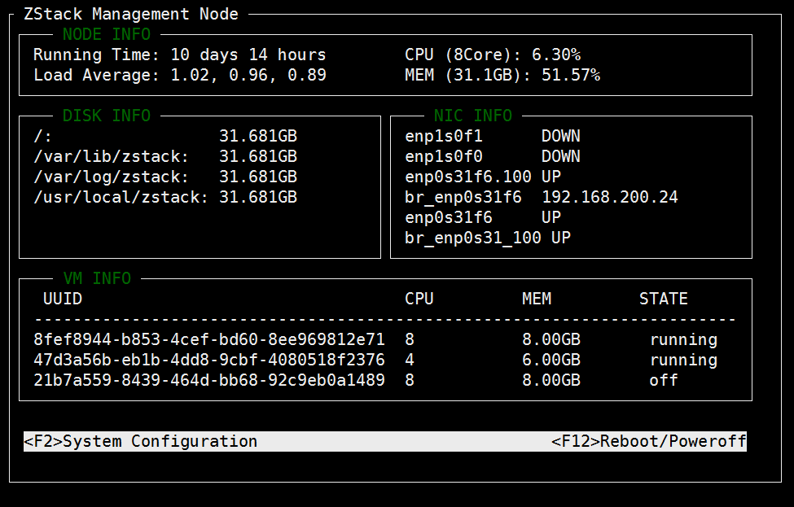
Task: Click the CPU count 4 of VM 47d3a56b
Action: pyautogui.click(x=410, y=360)
